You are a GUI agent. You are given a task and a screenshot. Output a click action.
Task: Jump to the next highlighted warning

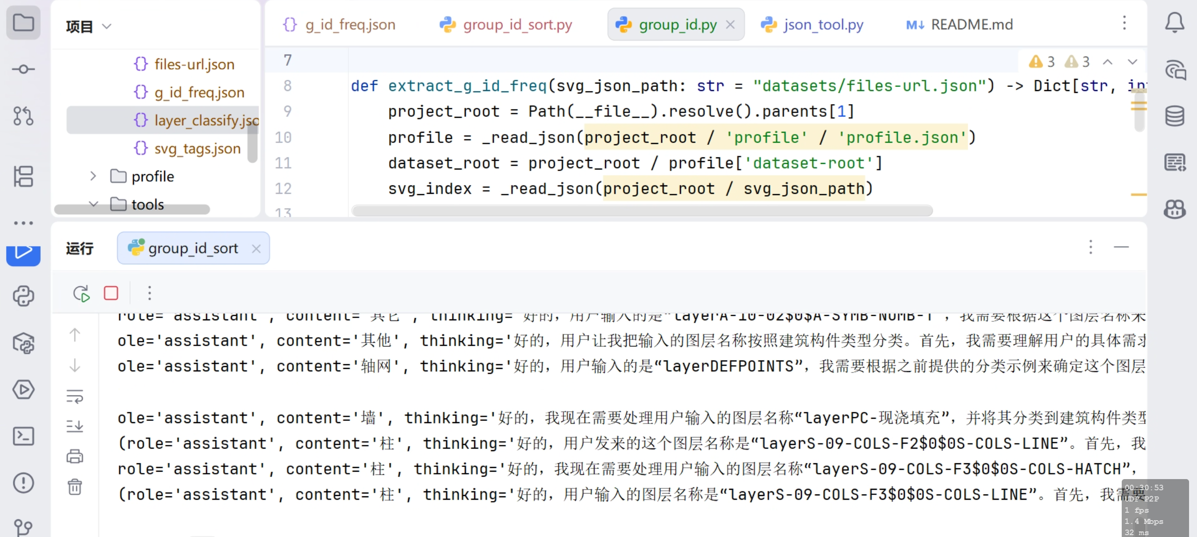coord(1132,62)
